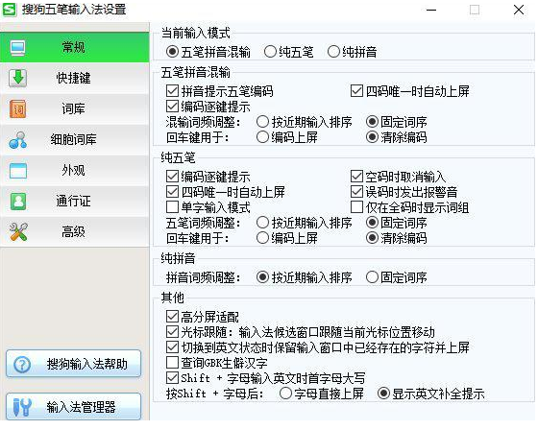Select 字母直接上屏 option
The image size is (538, 430).
(x=286, y=394)
